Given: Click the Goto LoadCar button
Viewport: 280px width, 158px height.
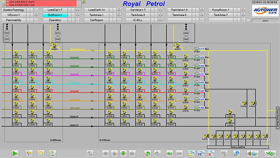Looking at the screenshot, I should [238, 147].
